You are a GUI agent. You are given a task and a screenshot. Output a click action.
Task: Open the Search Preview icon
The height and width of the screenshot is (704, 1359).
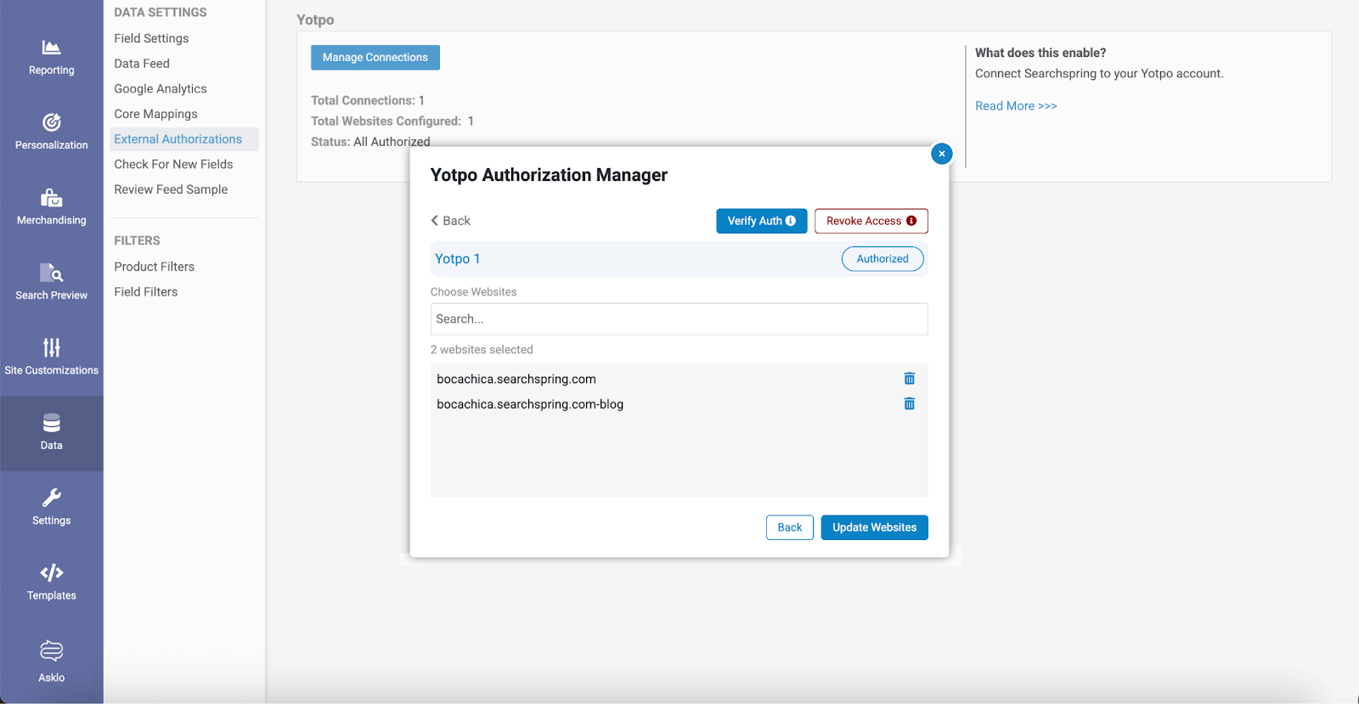coord(51,273)
